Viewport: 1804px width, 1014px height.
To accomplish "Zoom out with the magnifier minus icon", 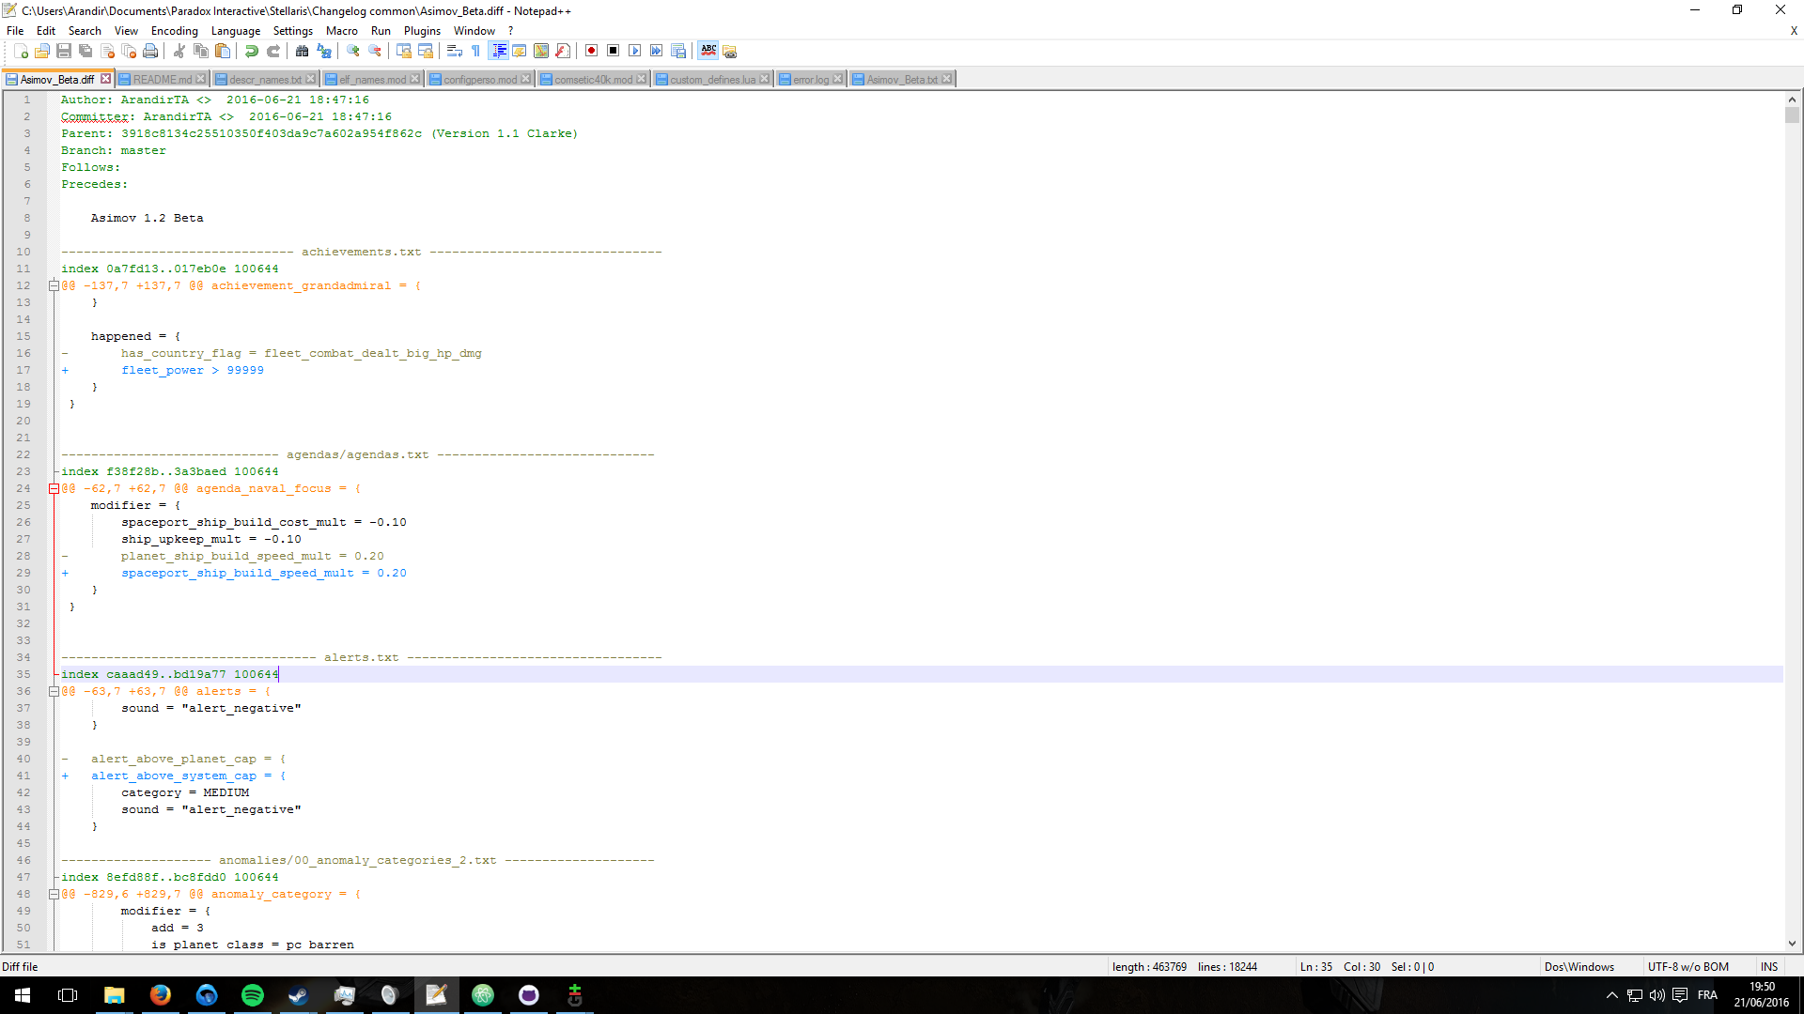I will tap(374, 51).
